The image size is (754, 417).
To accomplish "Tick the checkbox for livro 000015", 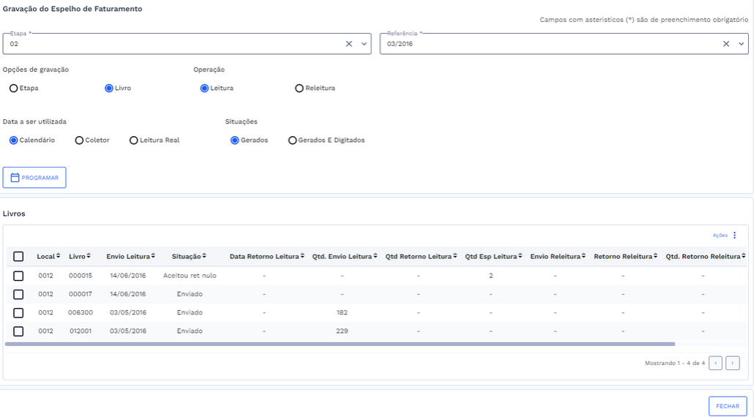I will [18, 276].
